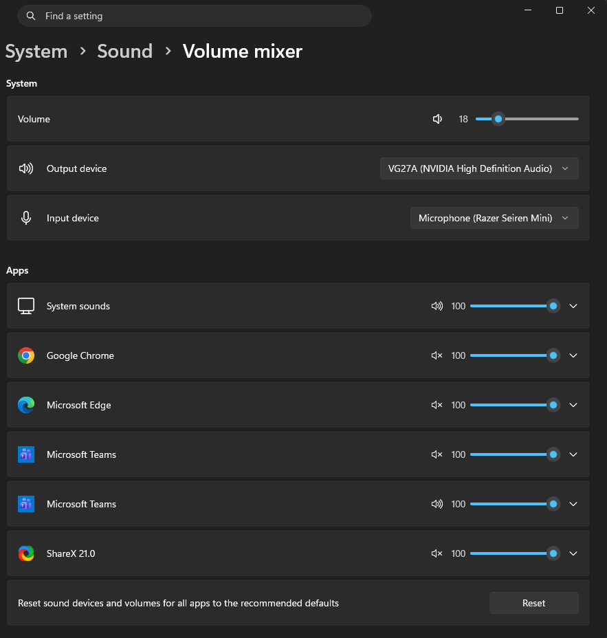Click the system Volume slider handle
This screenshot has height=638, width=607.
[x=498, y=119]
